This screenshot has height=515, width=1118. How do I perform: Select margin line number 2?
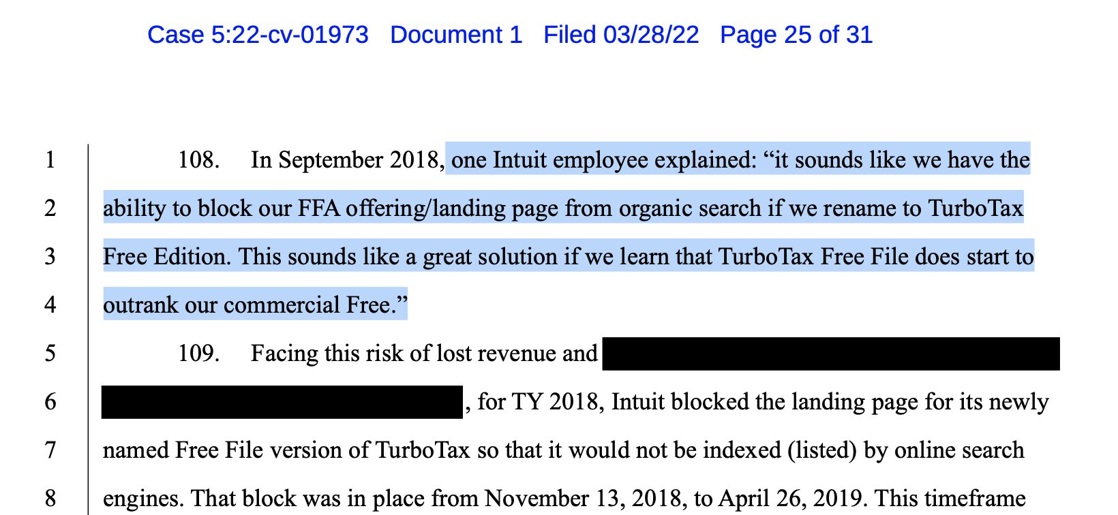click(50, 208)
